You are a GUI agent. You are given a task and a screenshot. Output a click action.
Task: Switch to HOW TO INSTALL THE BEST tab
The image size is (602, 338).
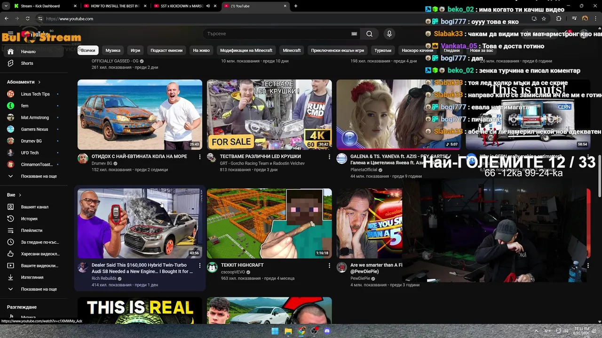115,6
